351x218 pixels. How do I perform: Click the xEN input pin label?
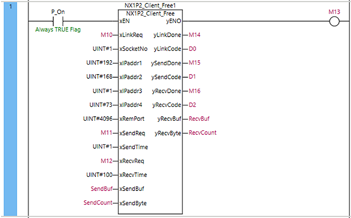(124, 21)
